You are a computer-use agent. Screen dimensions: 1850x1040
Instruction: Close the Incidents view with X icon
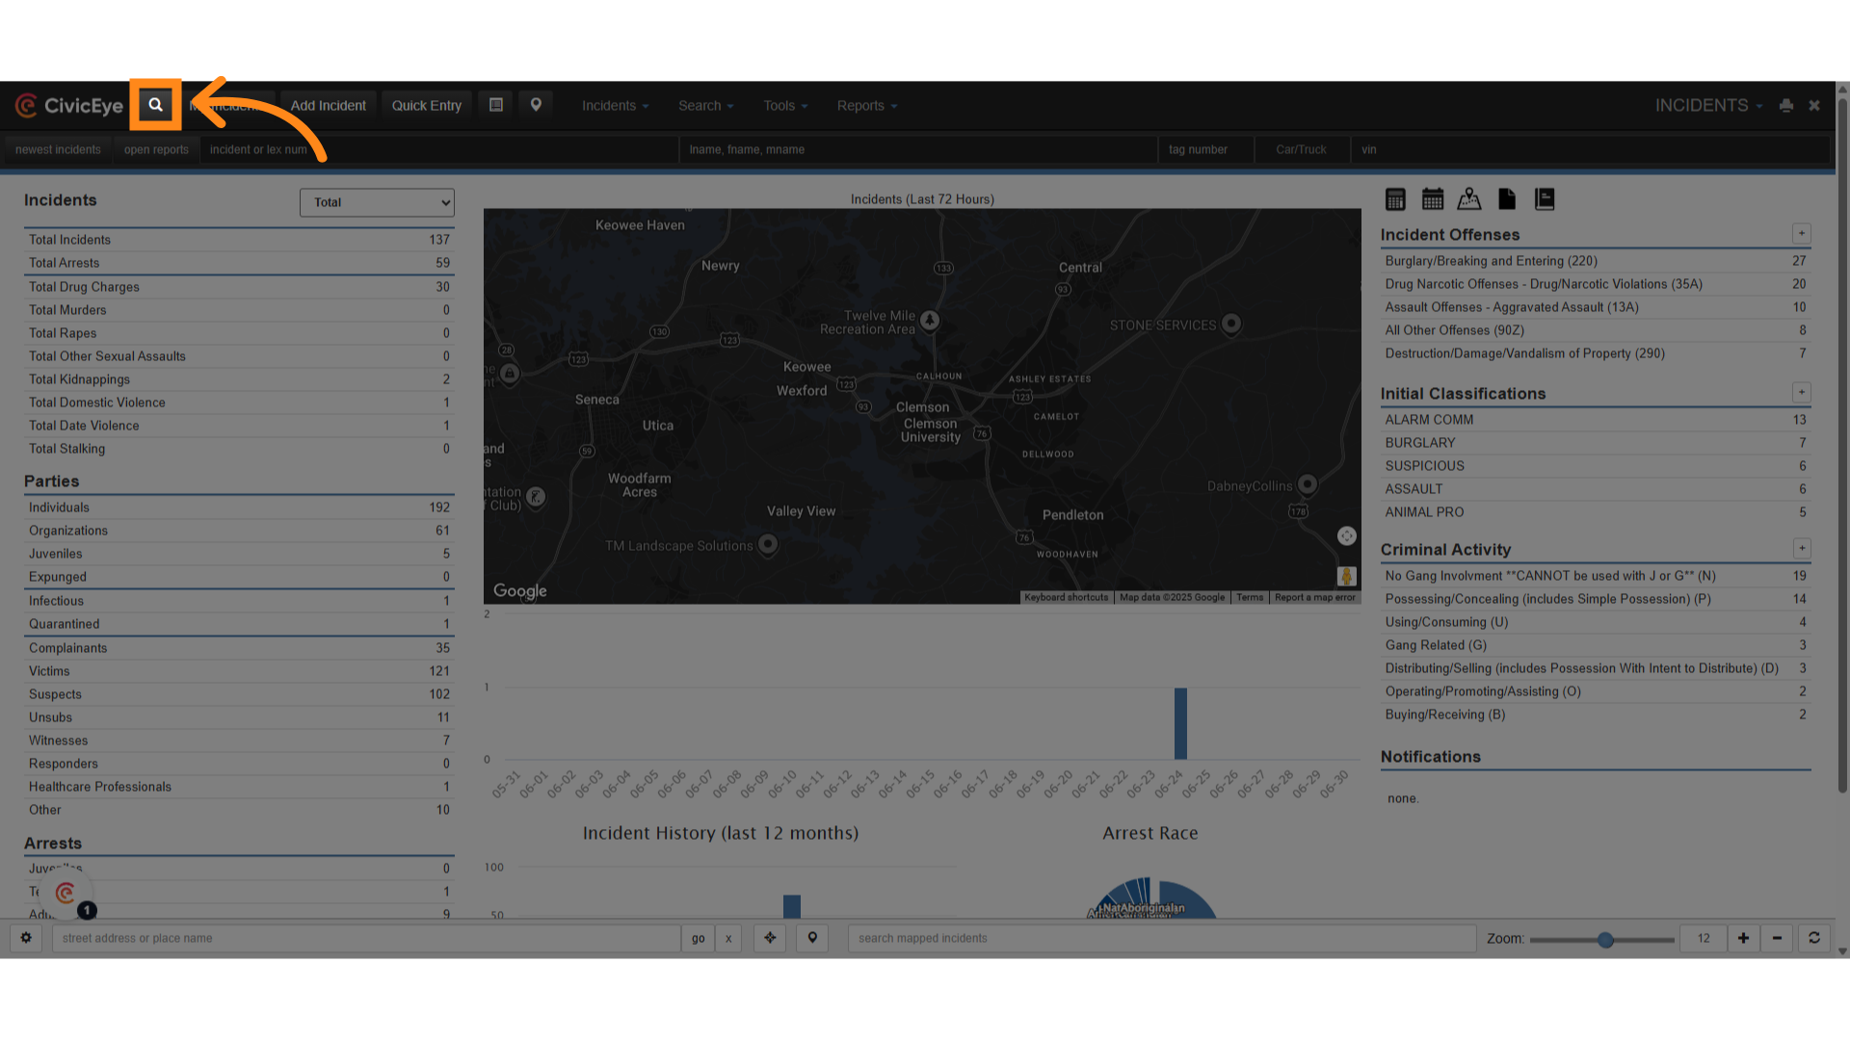tap(1814, 106)
